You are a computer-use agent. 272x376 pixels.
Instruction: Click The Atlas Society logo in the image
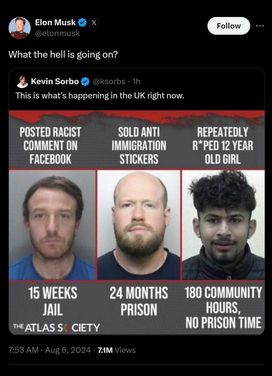[x=56, y=327]
